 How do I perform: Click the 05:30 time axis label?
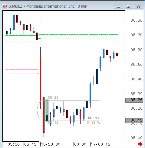click(14, 144)
